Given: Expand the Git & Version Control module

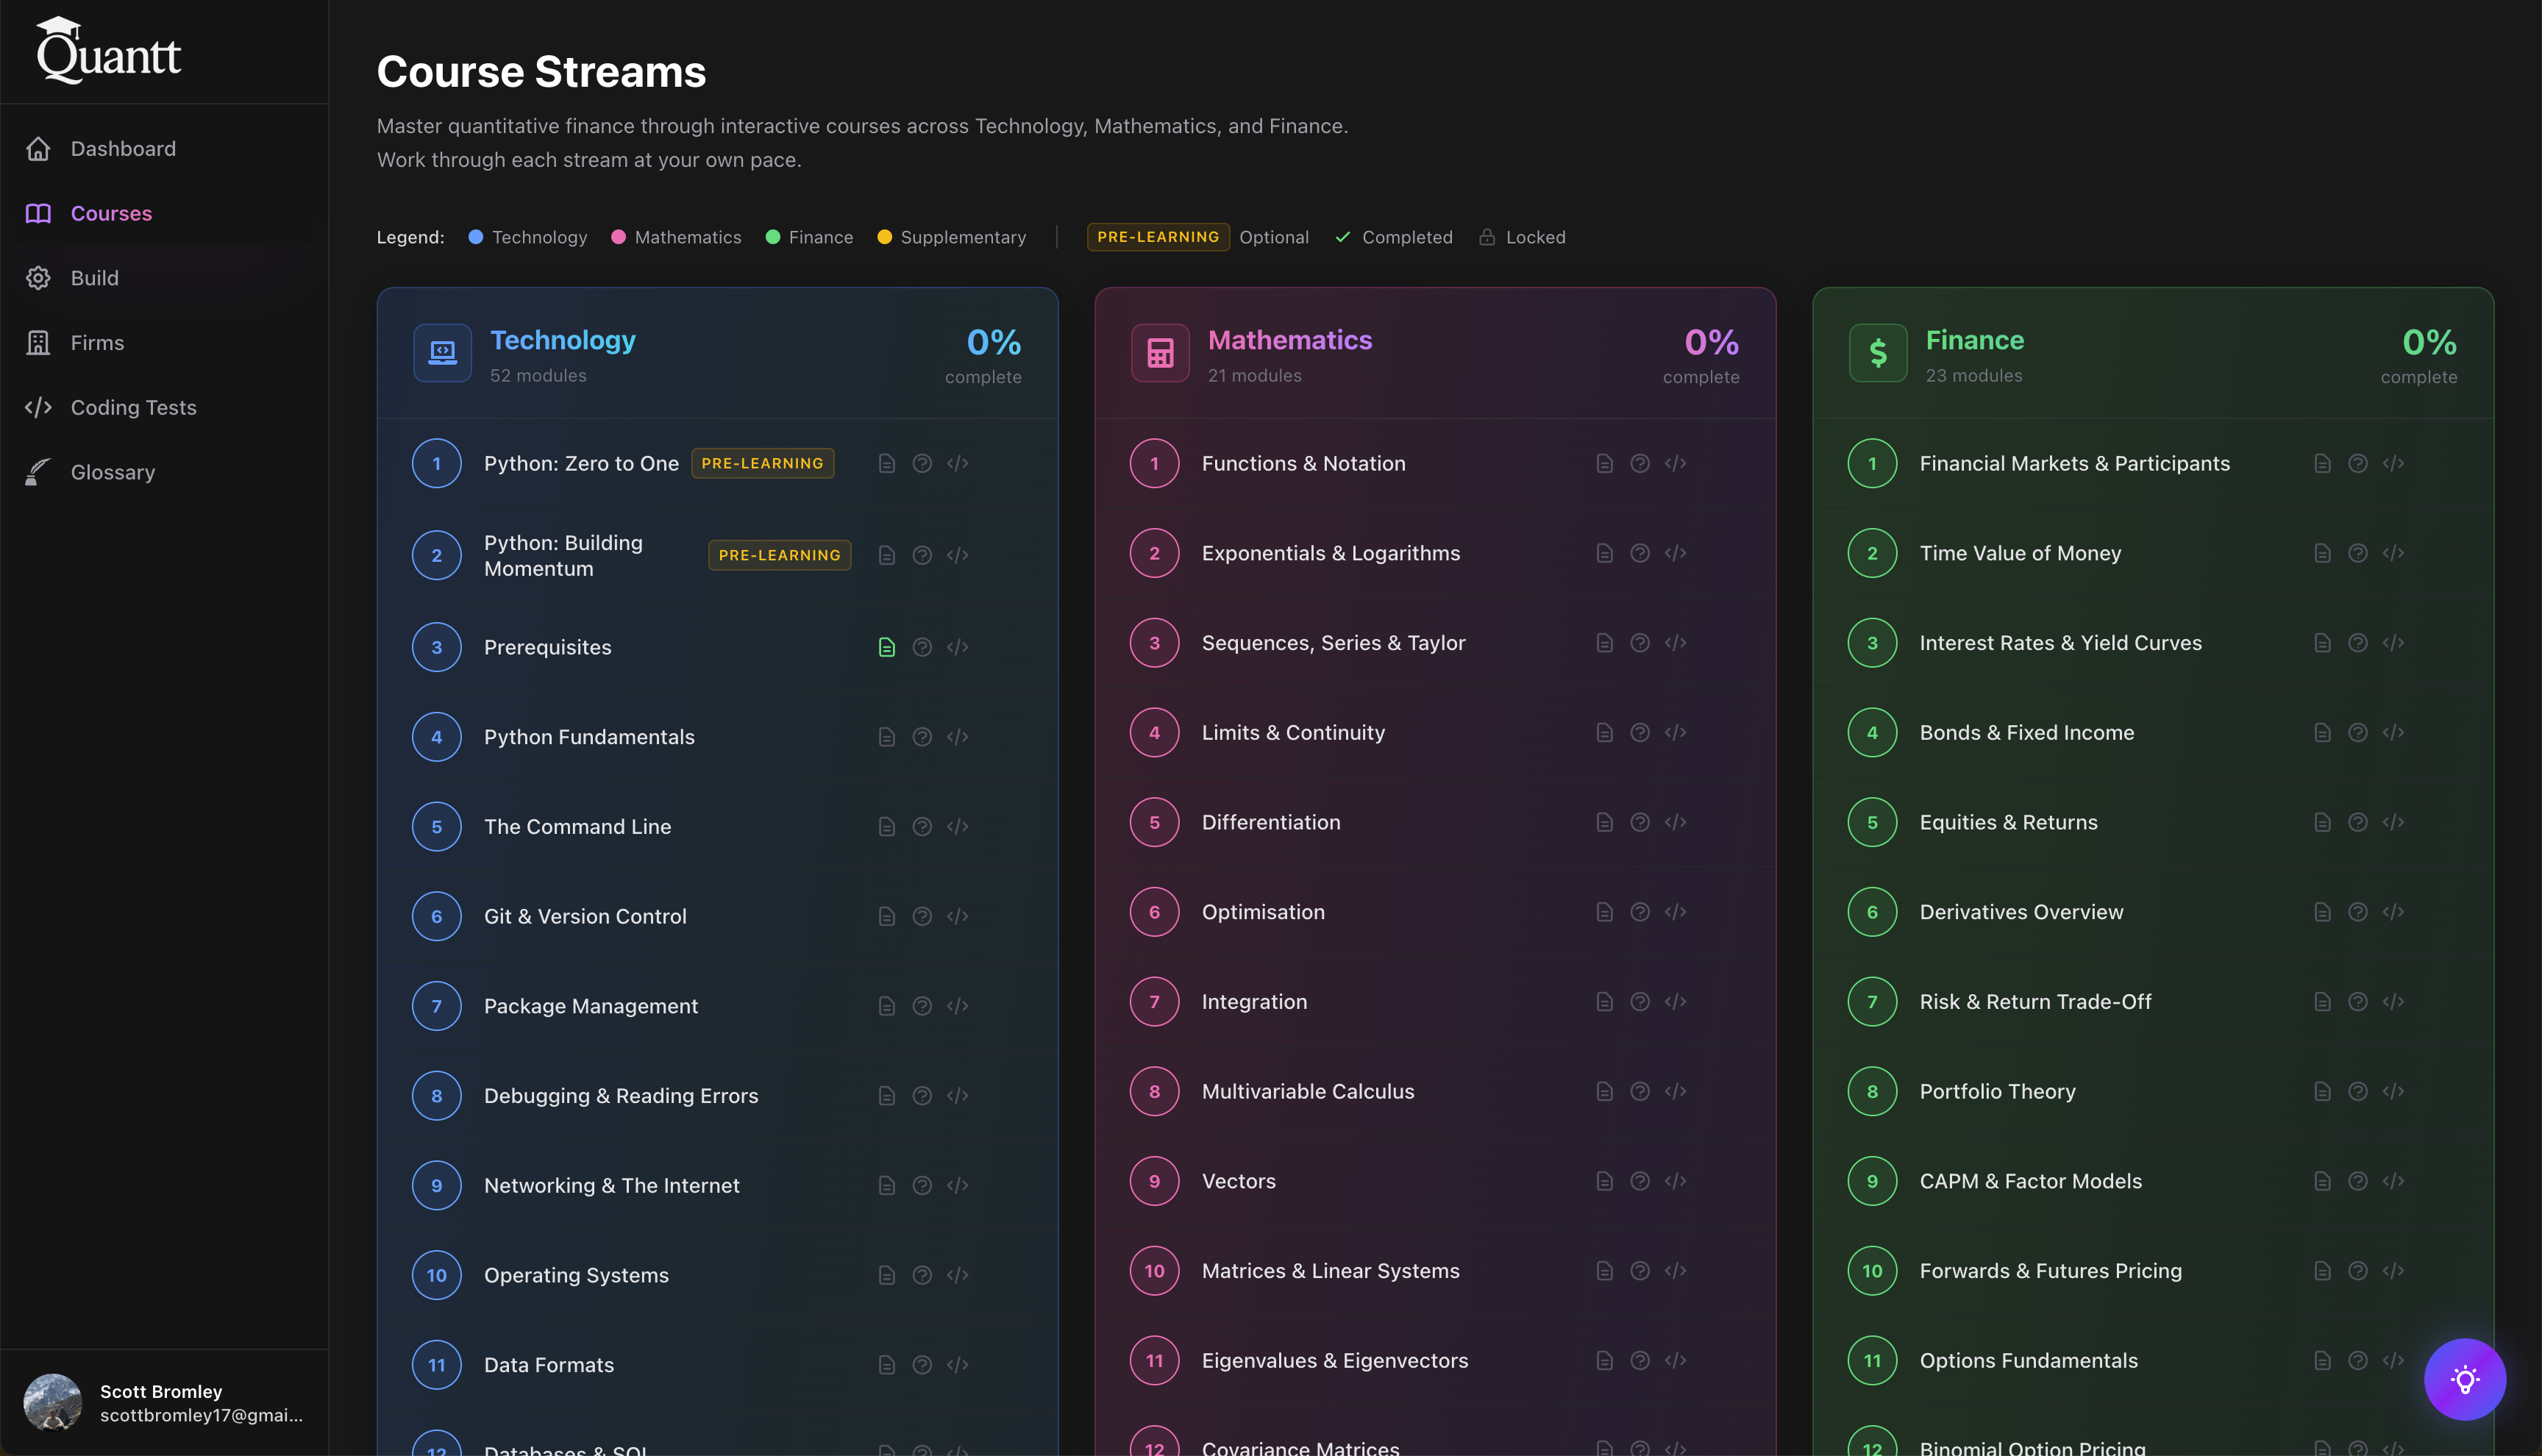Looking at the screenshot, I should pyautogui.click(x=585, y=915).
